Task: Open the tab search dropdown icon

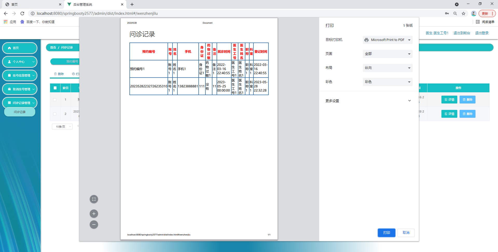Action: coord(457,4)
